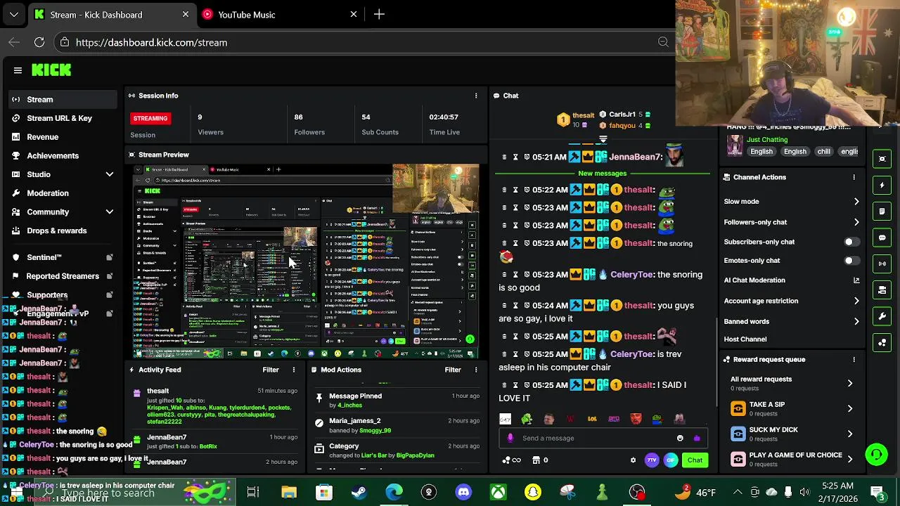
Task: Open AI Chat Moderation external link icon
Action: pyautogui.click(x=856, y=280)
